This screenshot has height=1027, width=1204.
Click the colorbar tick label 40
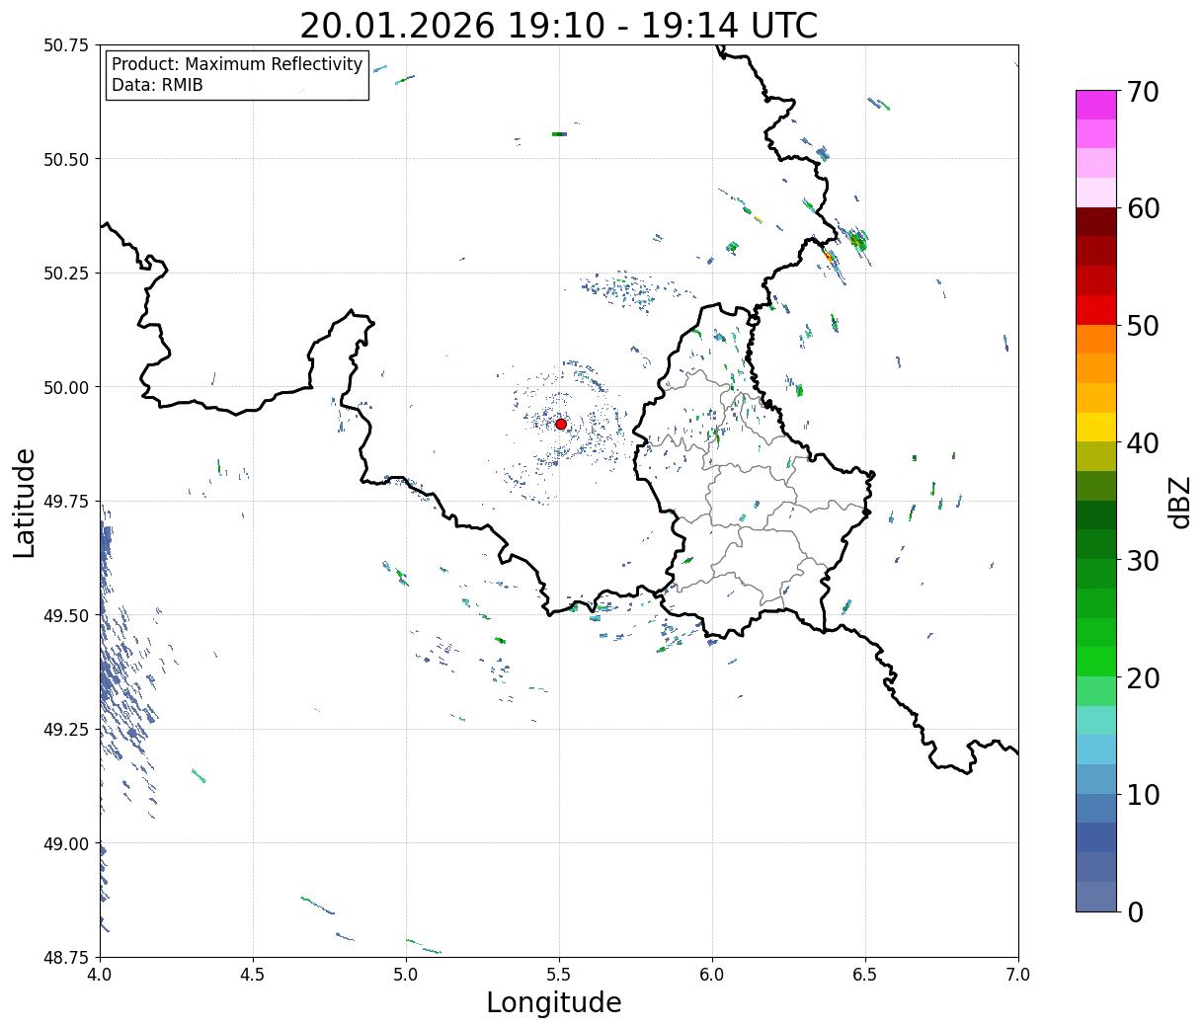tap(1142, 443)
